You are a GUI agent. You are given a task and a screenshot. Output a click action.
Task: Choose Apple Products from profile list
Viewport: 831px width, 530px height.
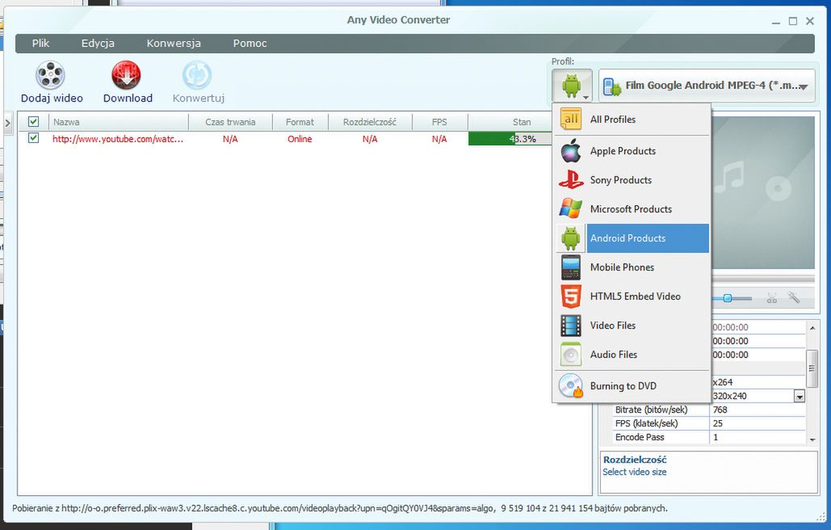[x=631, y=151]
